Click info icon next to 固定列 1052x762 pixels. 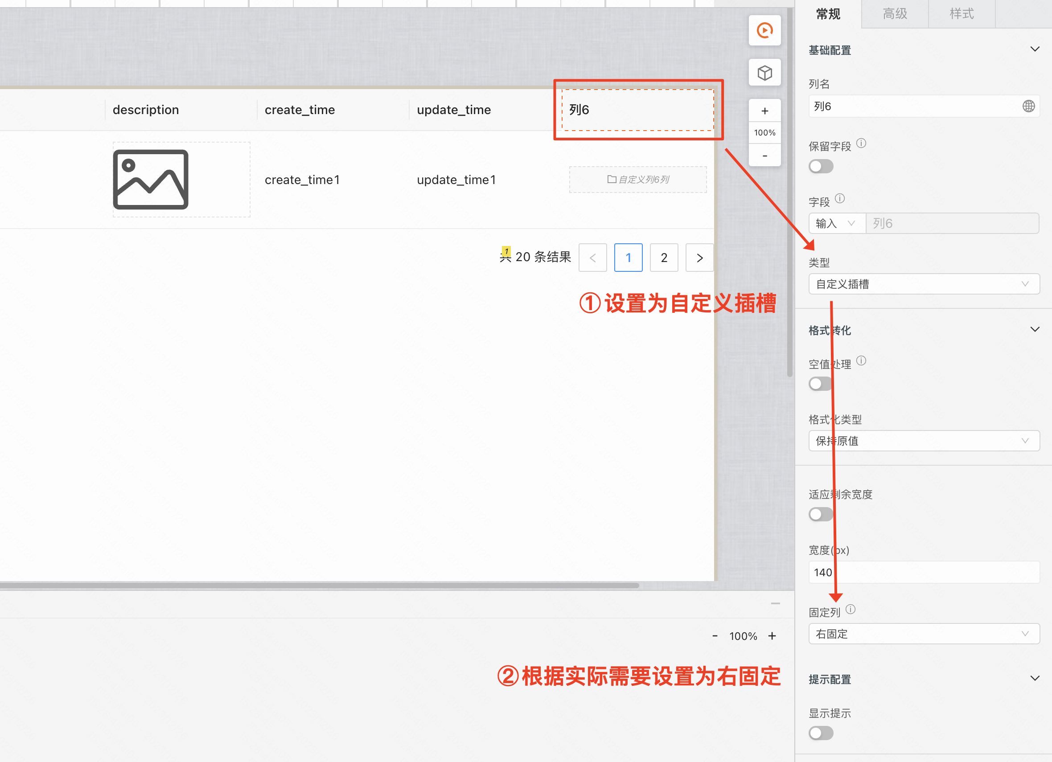[x=850, y=609]
